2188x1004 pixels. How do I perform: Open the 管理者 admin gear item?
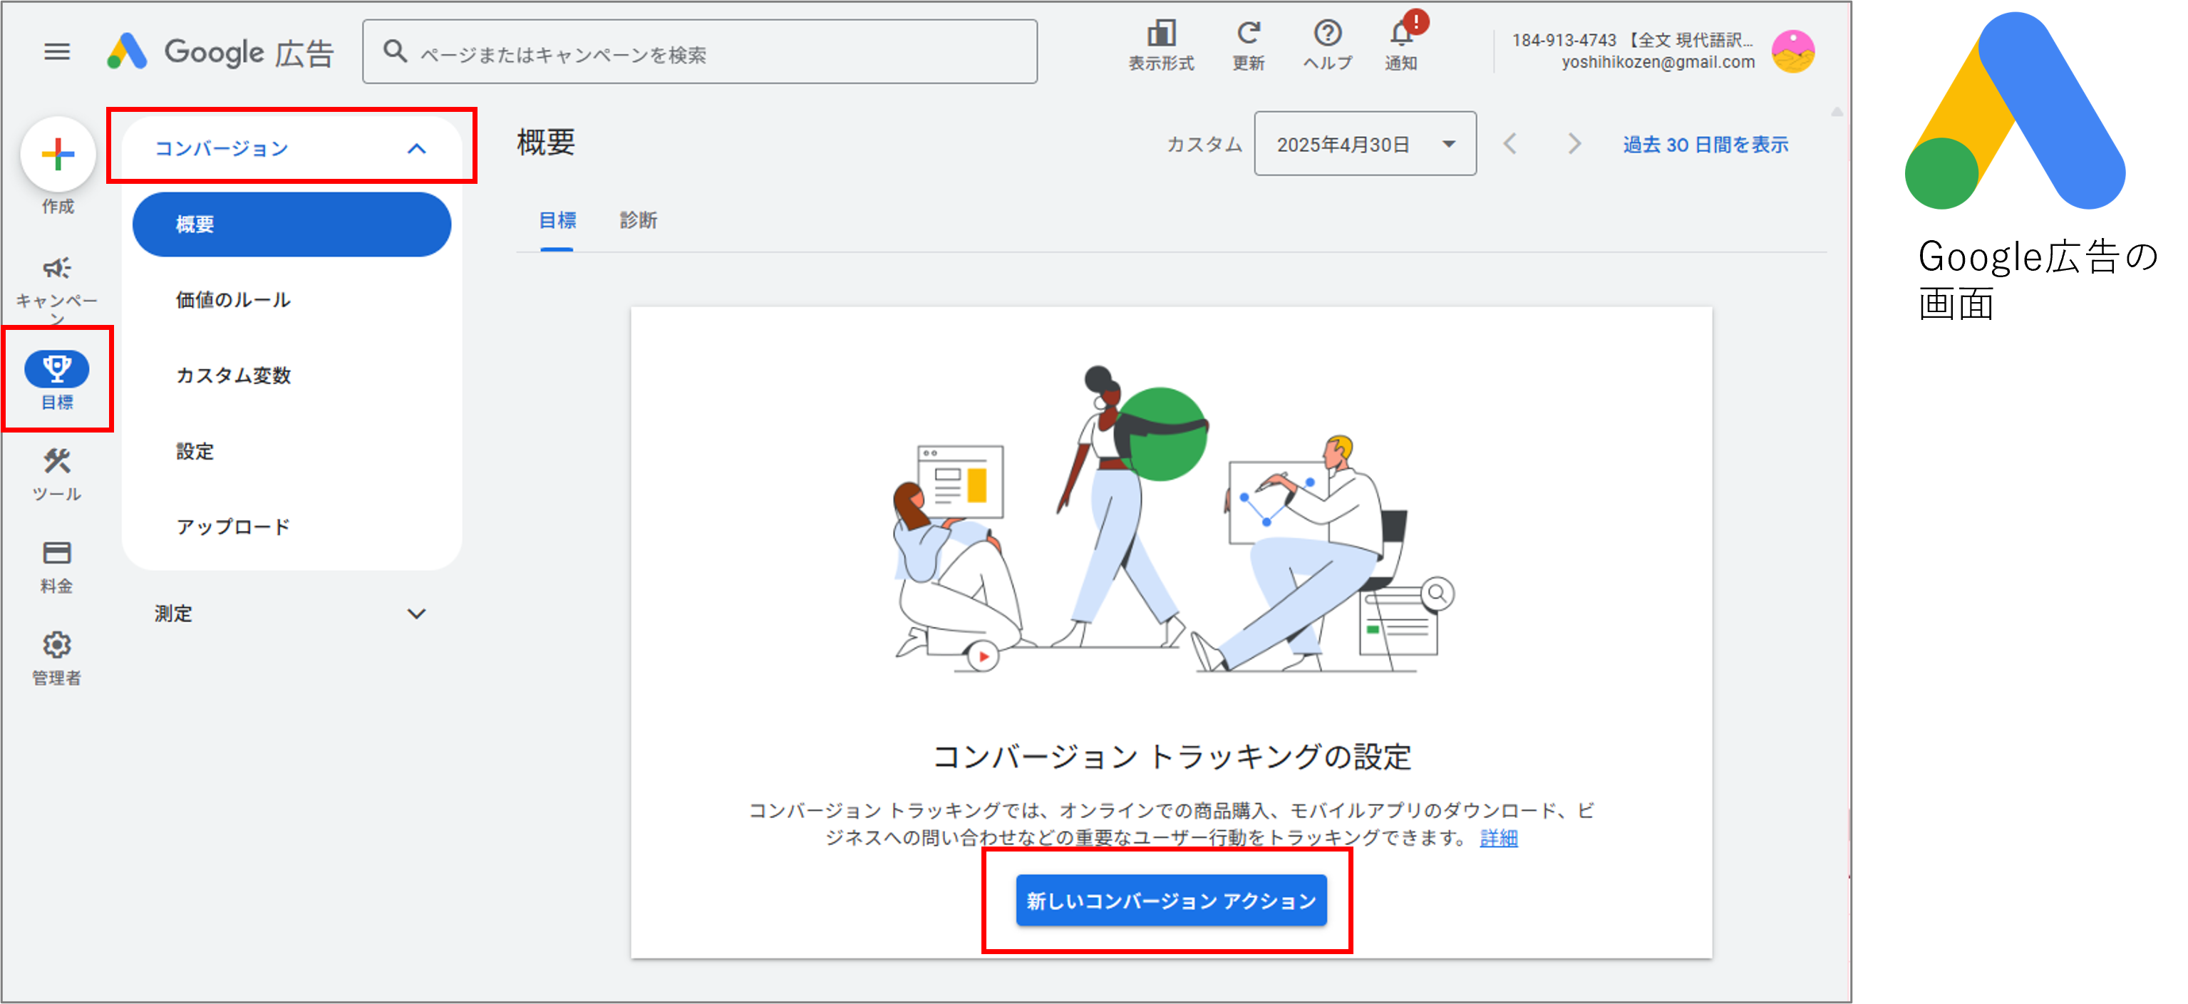[x=57, y=658]
